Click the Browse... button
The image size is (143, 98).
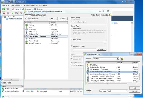coord(102,49)
